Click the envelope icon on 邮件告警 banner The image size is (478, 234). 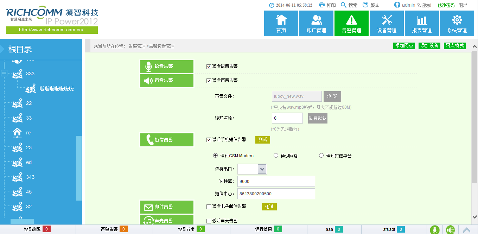(148, 207)
